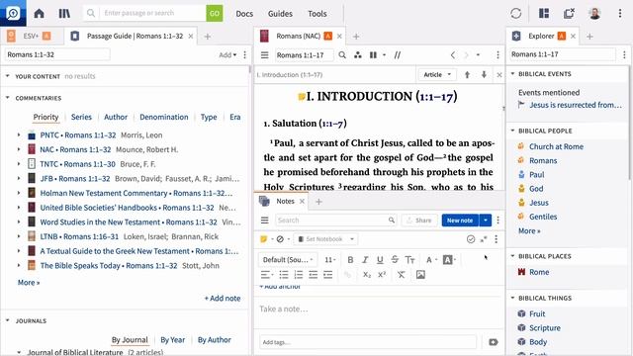The height and width of the screenshot is (356, 633).
Task: Open the Library icon
Action: (64, 13)
